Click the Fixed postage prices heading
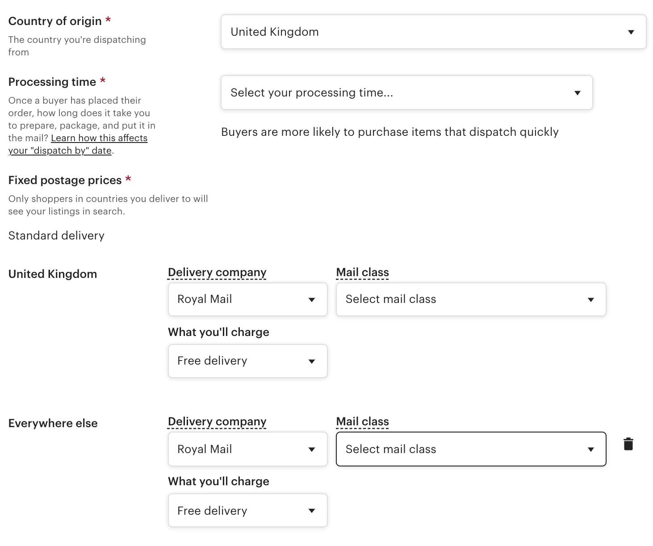Image resolution: width=653 pixels, height=546 pixels. pyautogui.click(x=65, y=180)
